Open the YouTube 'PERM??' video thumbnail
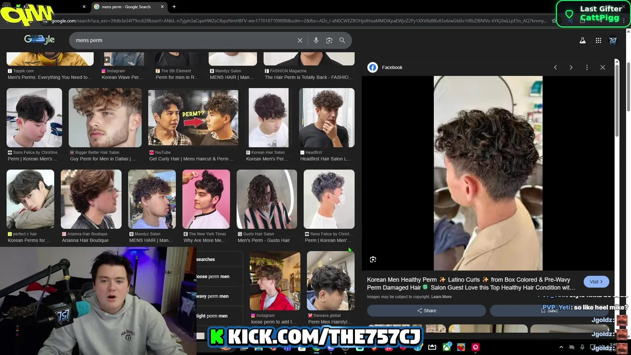The width and height of the screenshot is (631, 355). point(193,117)
